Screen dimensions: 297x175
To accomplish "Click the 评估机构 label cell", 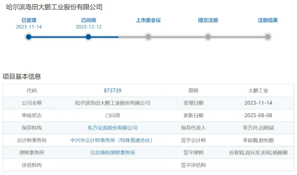I will tap(32, 165).
